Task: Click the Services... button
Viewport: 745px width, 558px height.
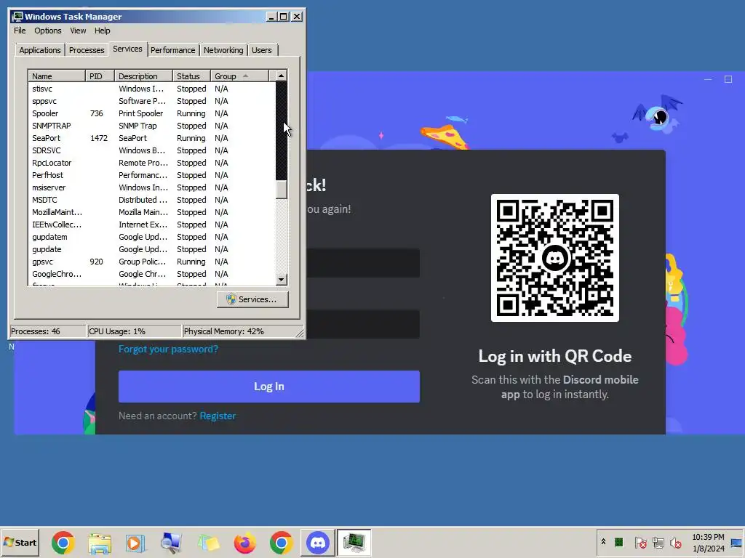Action: pyautogui.click(x=252, y=299)
